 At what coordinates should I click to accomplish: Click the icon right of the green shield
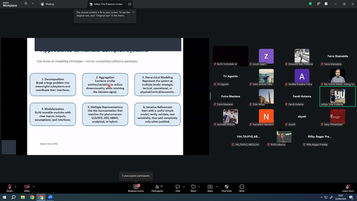click(x=319, y=4)
